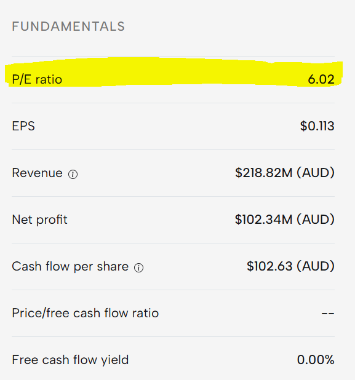
Task: Click the Price/free cash flow ratio label
Action: coord(86,313)
